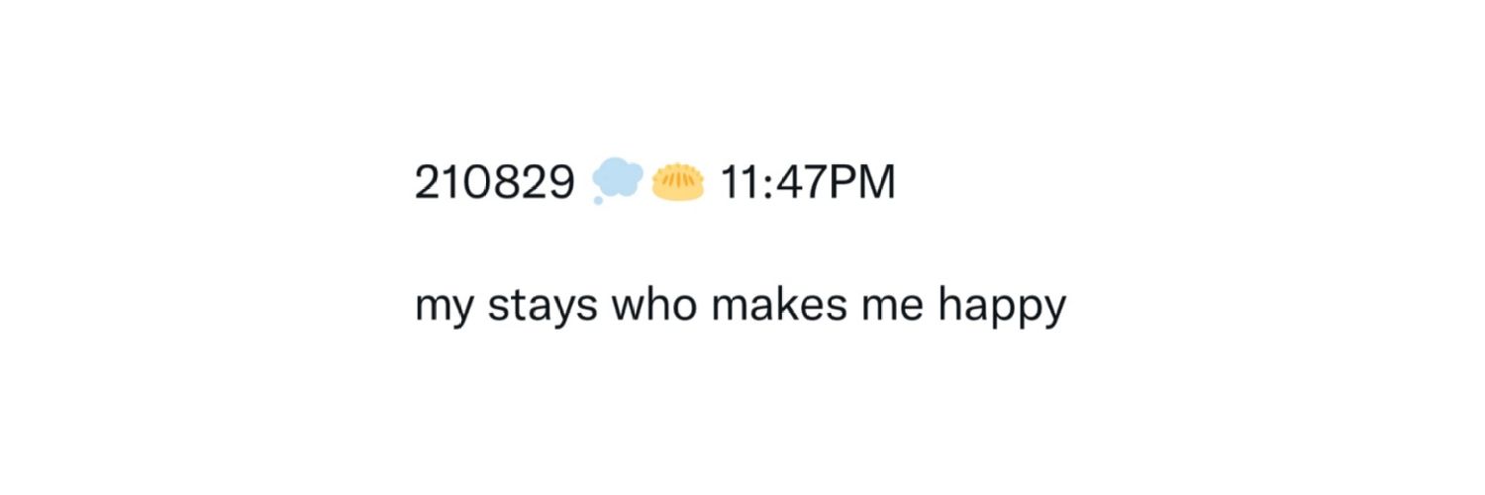Click the leading "21" digits of 210829
Image resolution: width=1485 pixels, height=495 pixels.
[x=439, y=182]
